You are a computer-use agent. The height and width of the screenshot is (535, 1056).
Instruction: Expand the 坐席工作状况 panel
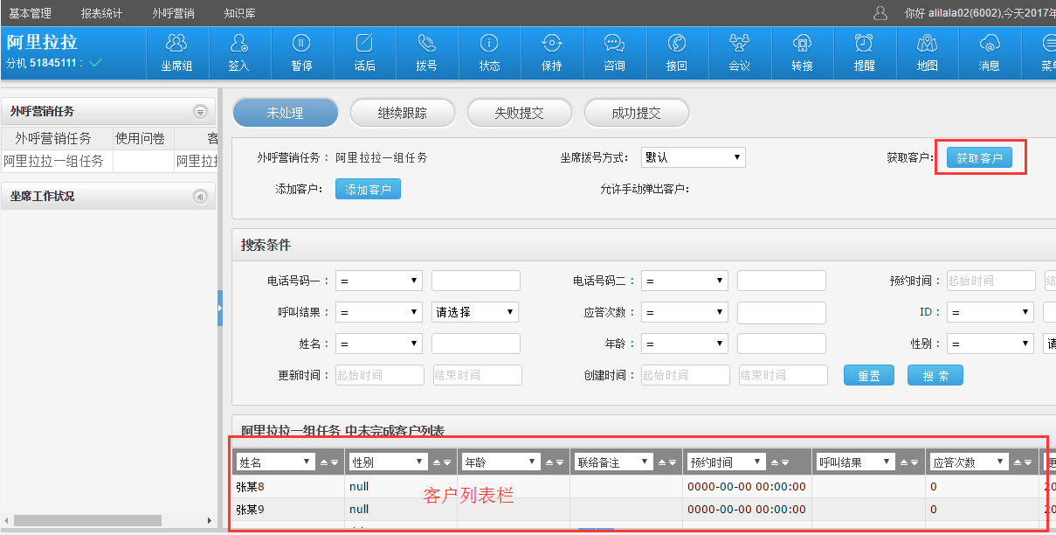tap(200, 197)
